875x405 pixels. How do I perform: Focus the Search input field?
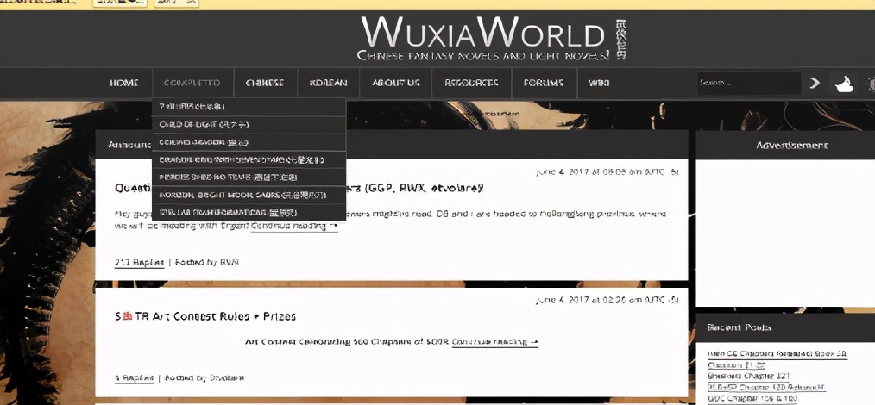tap(748, 83)
